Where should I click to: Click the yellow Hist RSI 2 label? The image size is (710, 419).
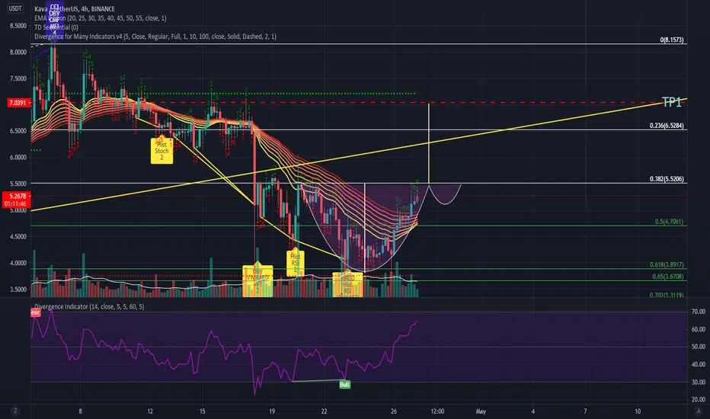coord(296,263)
